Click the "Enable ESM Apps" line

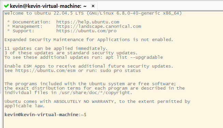pos(89,66)
